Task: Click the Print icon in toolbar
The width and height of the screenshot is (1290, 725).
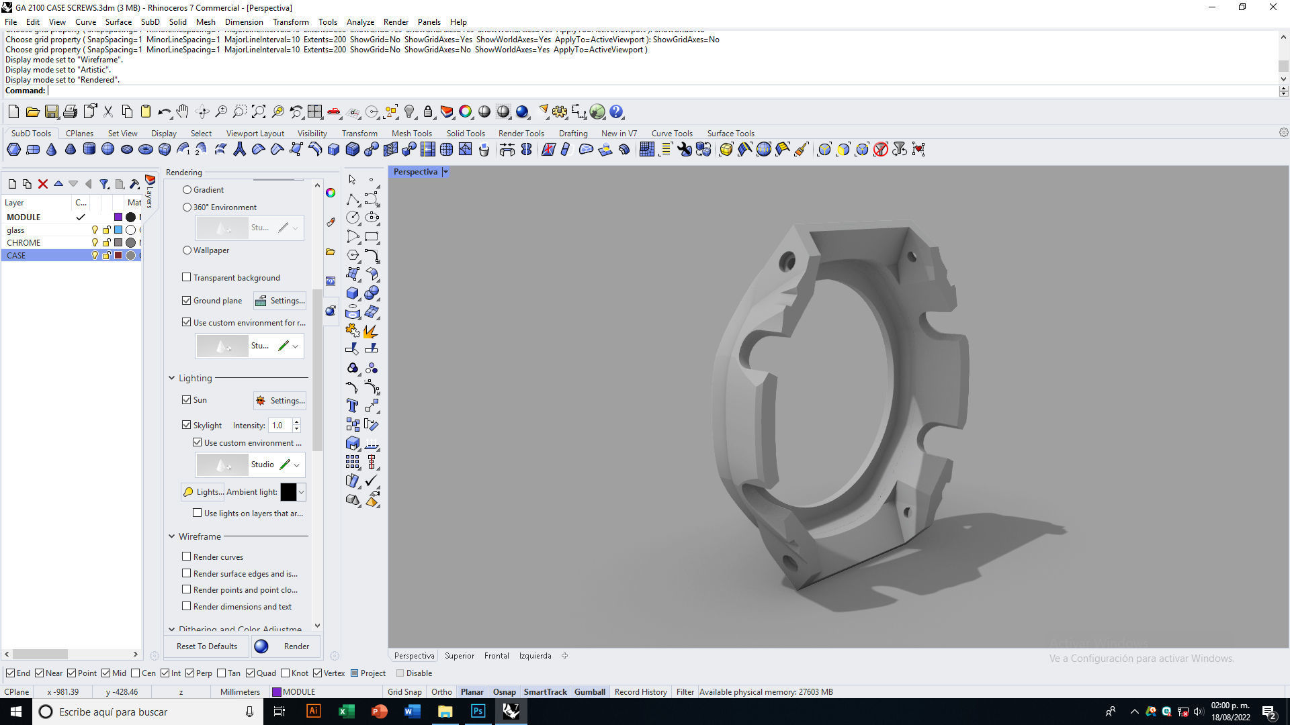Action: pyautogui.click(x=70, y=111)
